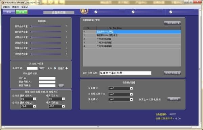This screenshot has width=203, height=130.
Task: Switch to the green highlighted tab
Action: [x=22, y=12]
